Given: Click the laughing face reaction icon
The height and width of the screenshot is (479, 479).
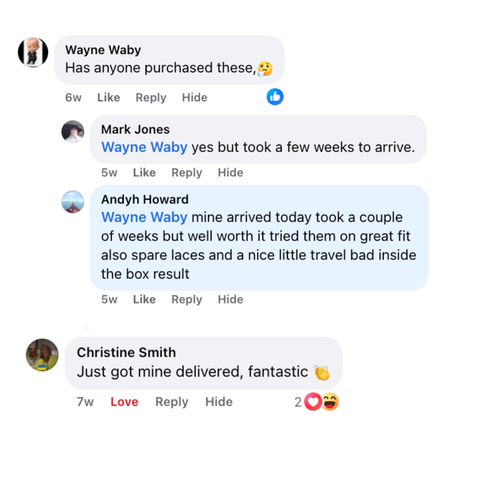Looking at the screenshot, I should coord(330,402).
